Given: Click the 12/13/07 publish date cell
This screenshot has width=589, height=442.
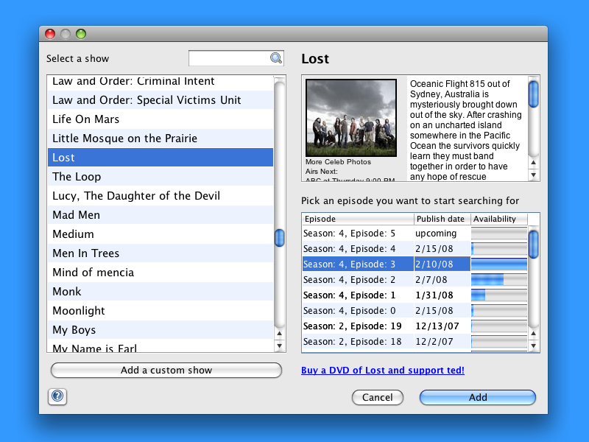Looking at the screenshot, I should coord(442,326).
